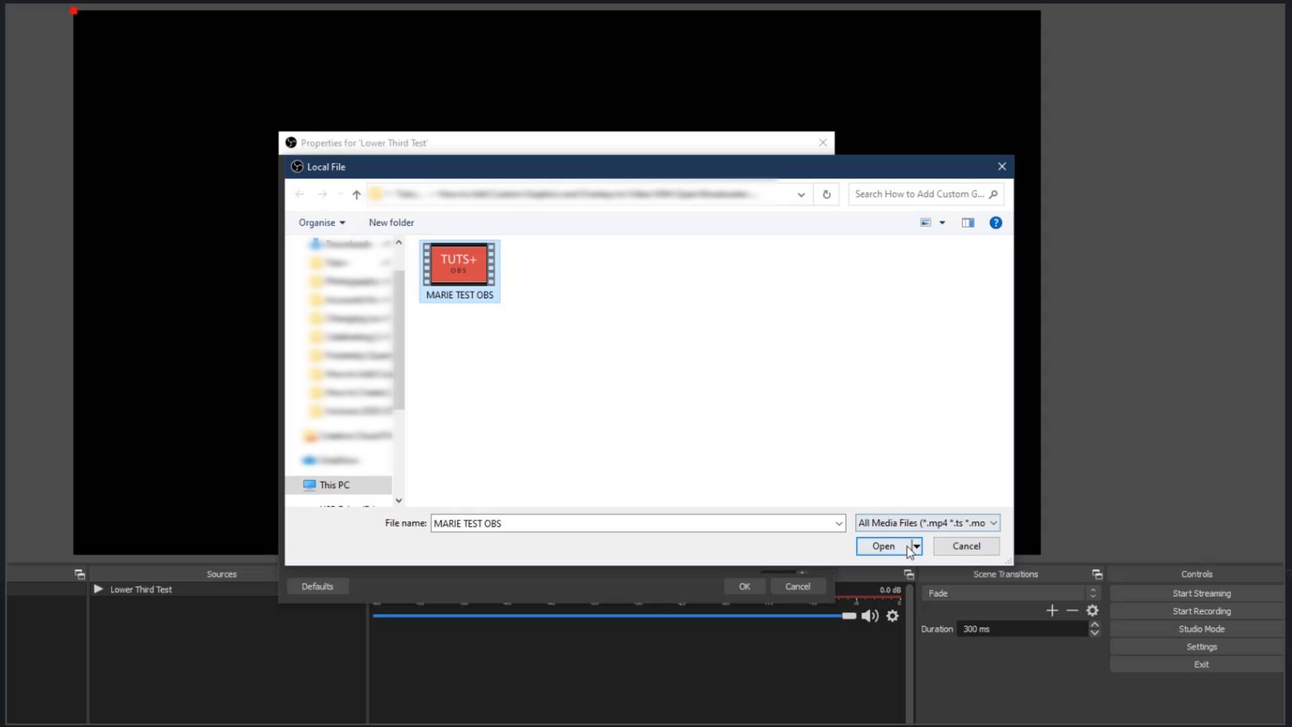Open the view options dropdown arrow

pos(942,223)
